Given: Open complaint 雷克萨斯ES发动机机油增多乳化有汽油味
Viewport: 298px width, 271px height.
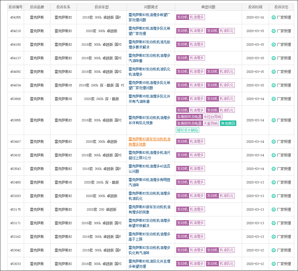Looking at the screenshot, I should (149, 250).
